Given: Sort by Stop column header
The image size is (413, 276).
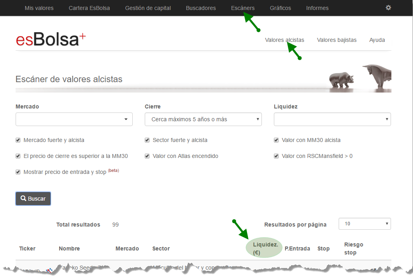Looking at the screenshot, I should (x=323, y=248).
